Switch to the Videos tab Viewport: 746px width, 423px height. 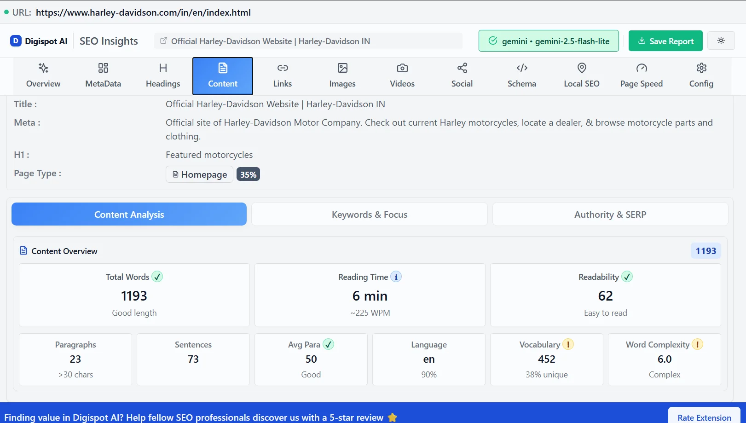point(402,76)
